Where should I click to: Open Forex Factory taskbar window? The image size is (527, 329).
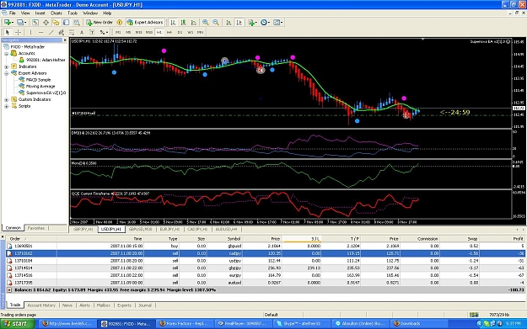click(184, 324)
